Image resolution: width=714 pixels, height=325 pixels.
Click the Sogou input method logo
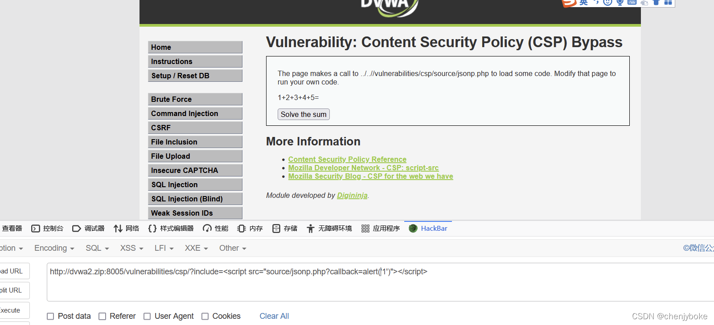coord(569,3)
